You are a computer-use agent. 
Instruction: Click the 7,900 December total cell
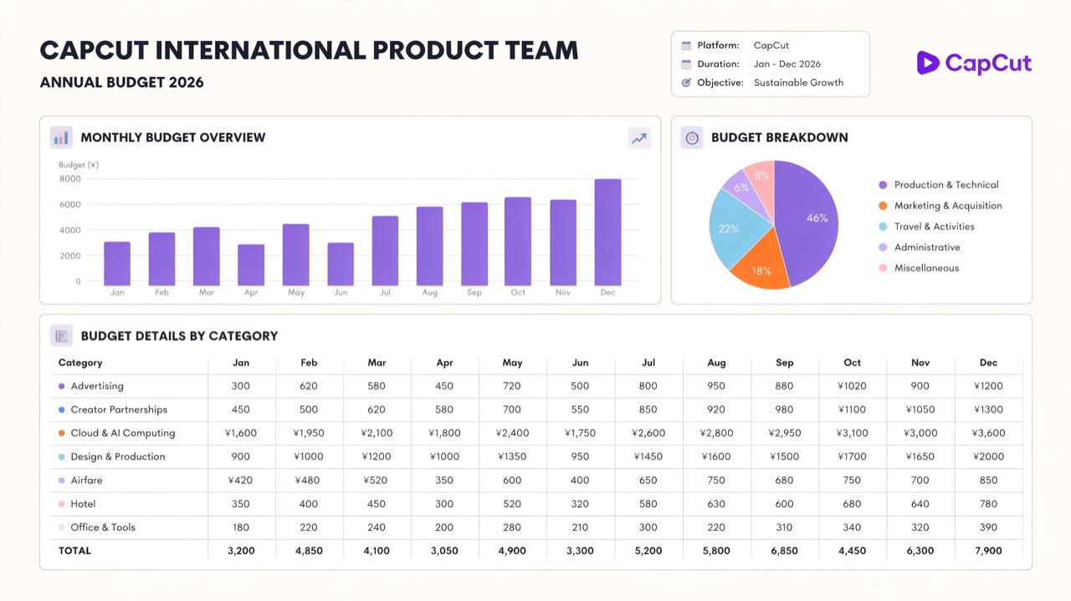click(x=989, y=551)
